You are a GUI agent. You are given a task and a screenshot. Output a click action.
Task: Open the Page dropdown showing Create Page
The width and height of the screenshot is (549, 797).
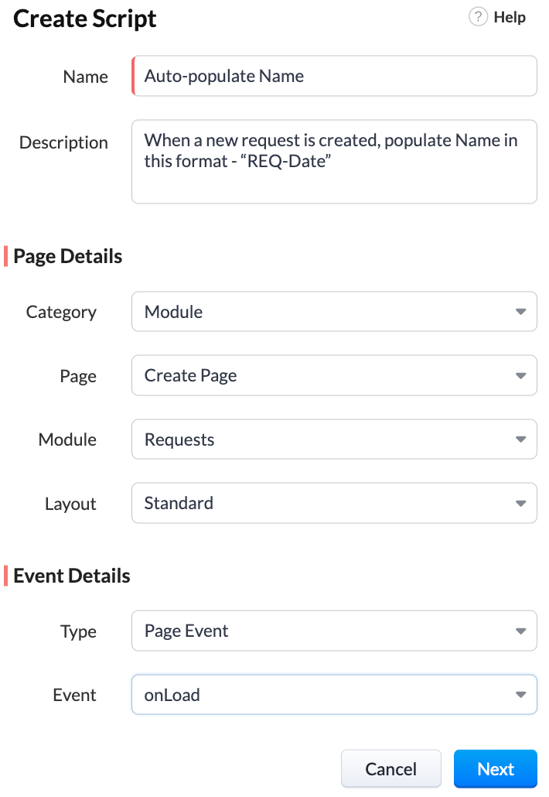(334, 375)
